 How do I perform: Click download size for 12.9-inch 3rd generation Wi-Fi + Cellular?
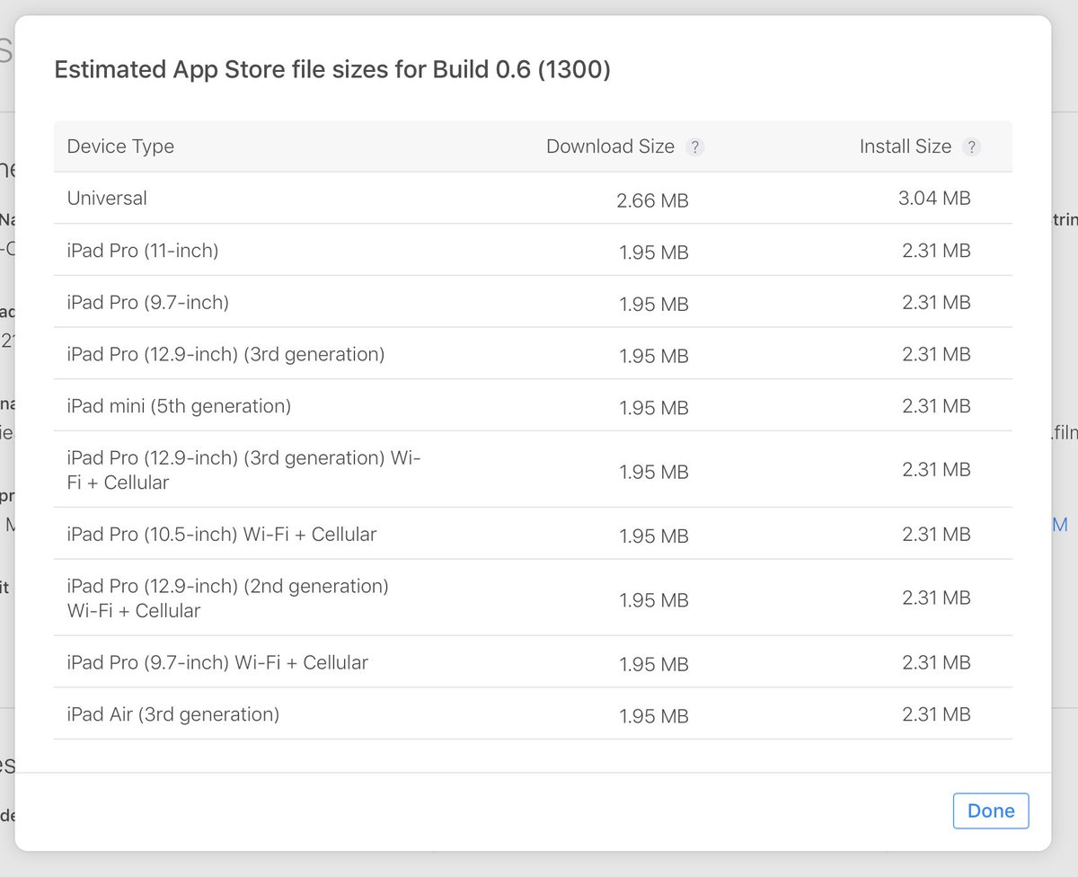tap(654, 473)
